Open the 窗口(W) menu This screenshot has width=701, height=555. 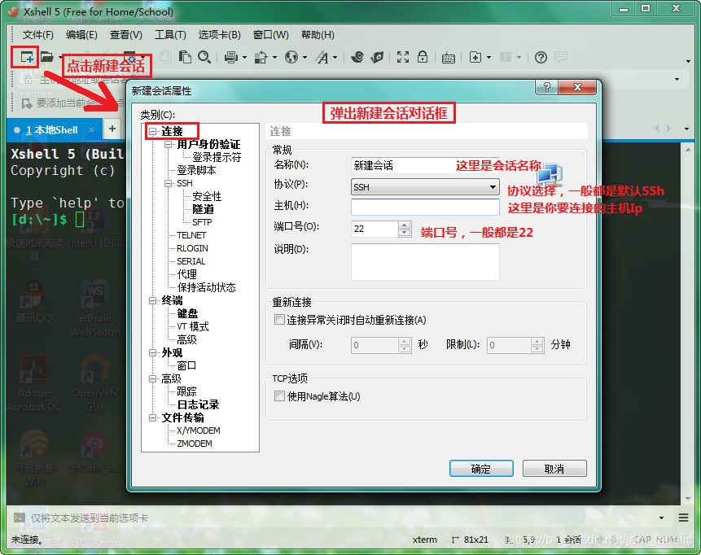point(271,35)
